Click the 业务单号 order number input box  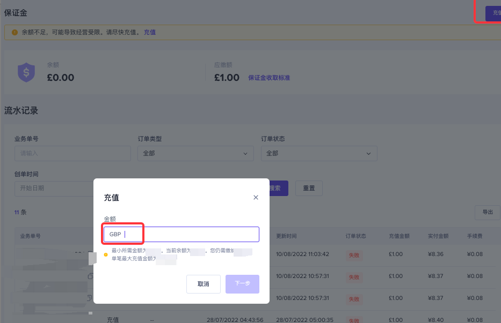72,153
